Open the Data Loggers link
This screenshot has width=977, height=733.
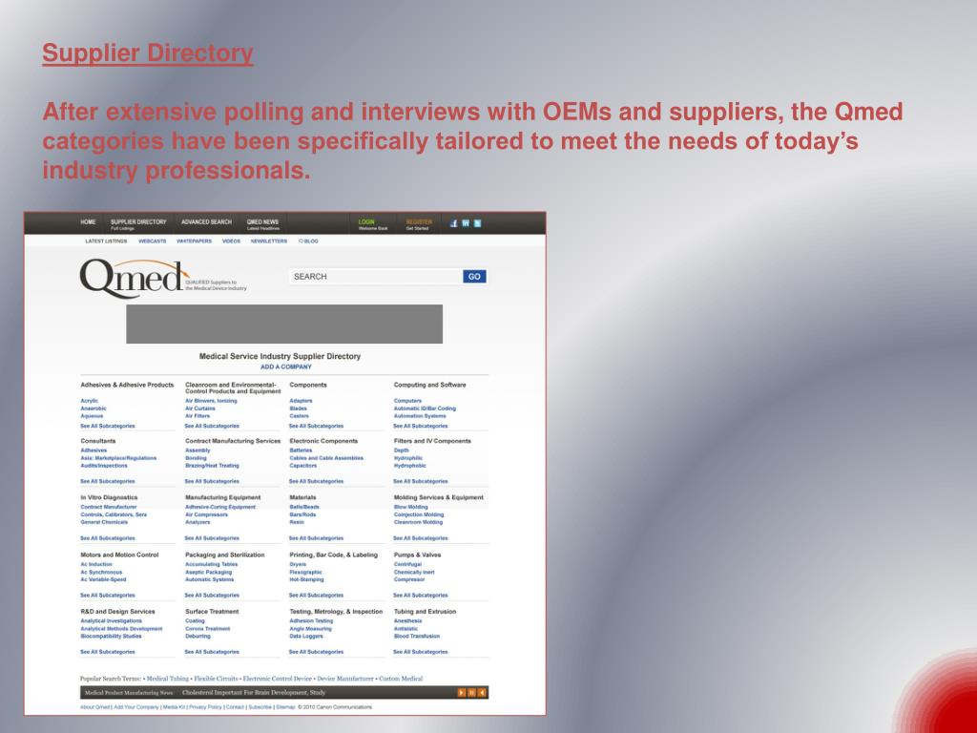pyautogui.click(x=306, y=637)
